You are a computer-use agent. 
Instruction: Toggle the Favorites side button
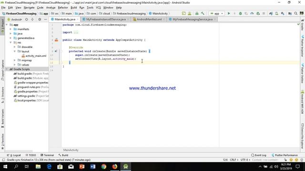pyautogui.click(x=2, y=142)
